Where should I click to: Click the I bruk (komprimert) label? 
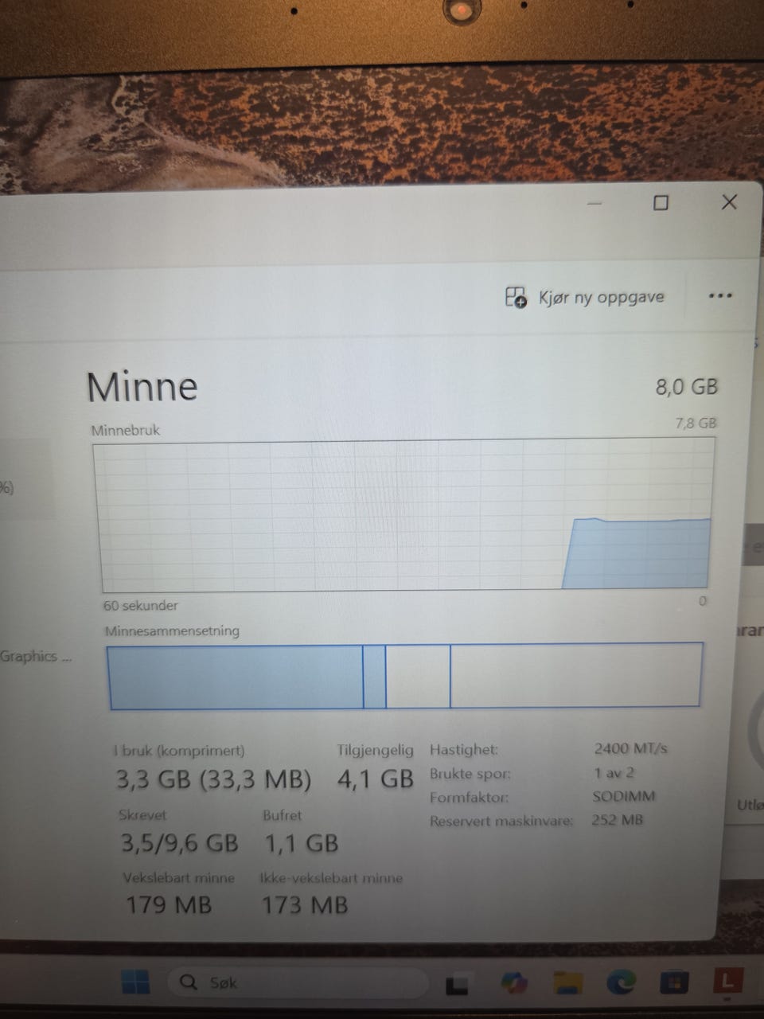179,751
